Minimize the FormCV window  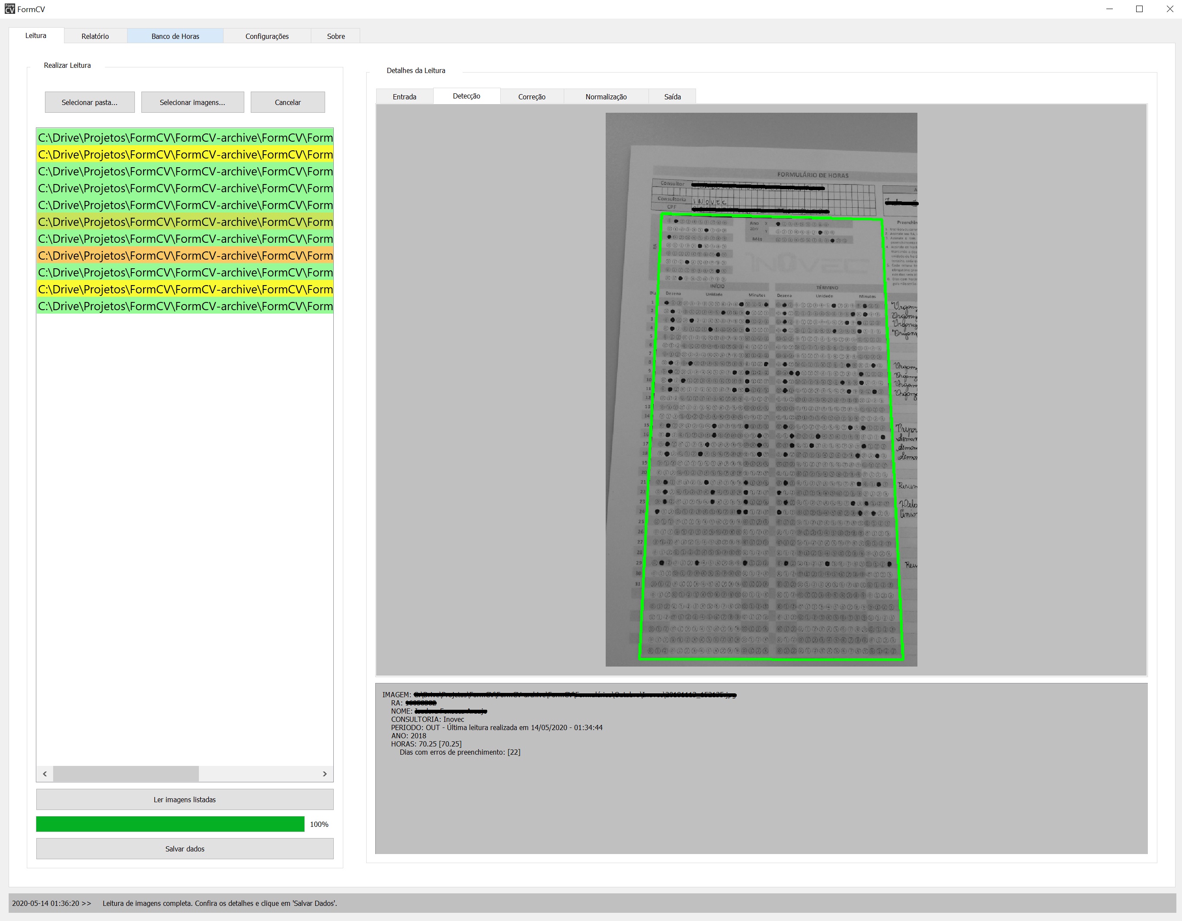tap(1109, 9)
